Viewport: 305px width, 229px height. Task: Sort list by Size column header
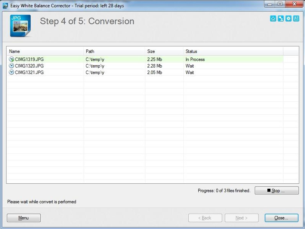pos(164,51)
